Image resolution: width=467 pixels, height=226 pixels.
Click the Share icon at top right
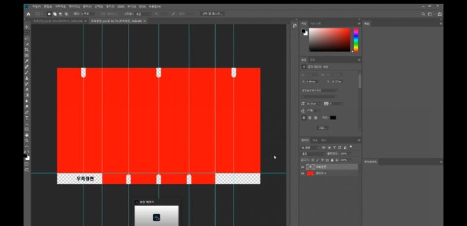(440, 14)
